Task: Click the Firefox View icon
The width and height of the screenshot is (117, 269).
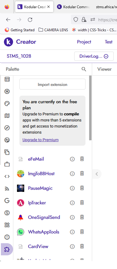Action: coord(7,7)
